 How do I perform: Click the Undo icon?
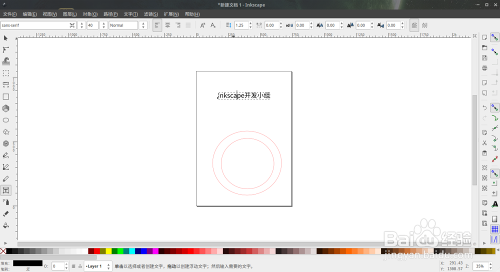[x=484, y=108]
